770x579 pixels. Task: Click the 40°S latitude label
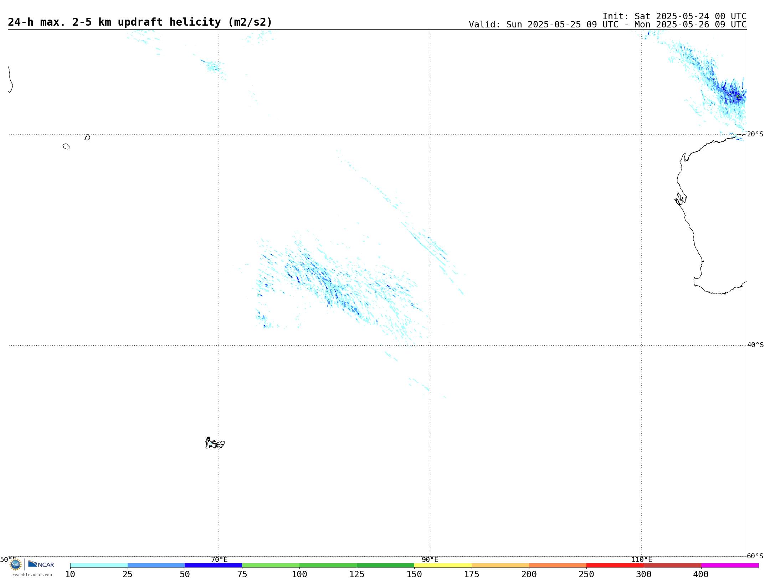pos(755,345)
